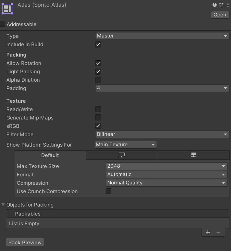
Task: Open the Max Texture Size dropdown
Action: 167,166
